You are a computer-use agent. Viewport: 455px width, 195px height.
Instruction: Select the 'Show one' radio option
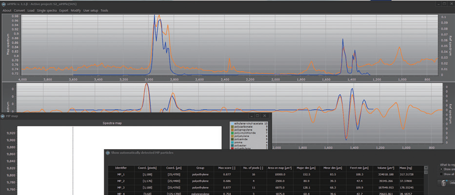click(x=442, y=169)
